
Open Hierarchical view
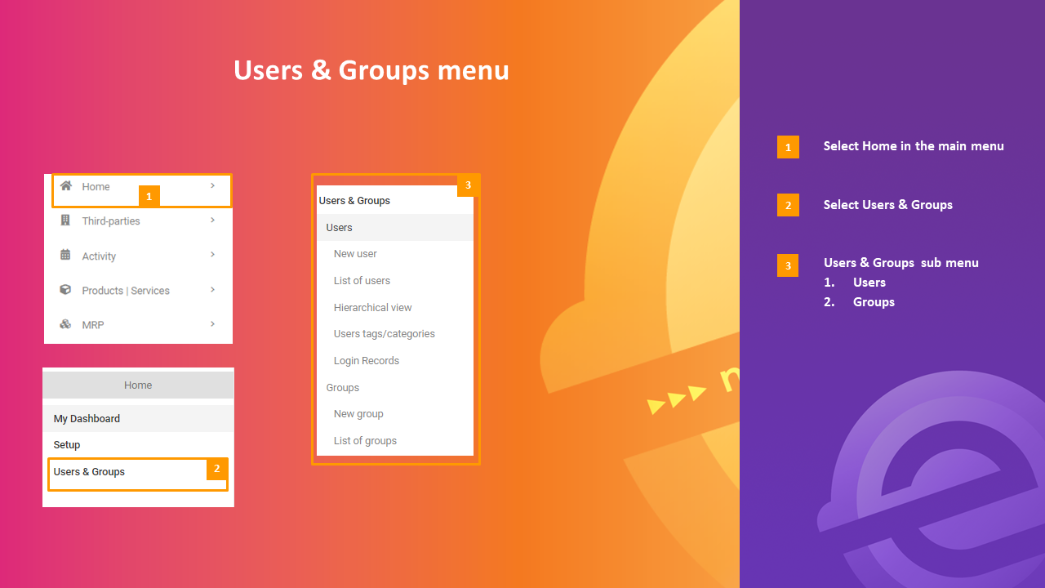pyautogui.click(x=372, y=307)
